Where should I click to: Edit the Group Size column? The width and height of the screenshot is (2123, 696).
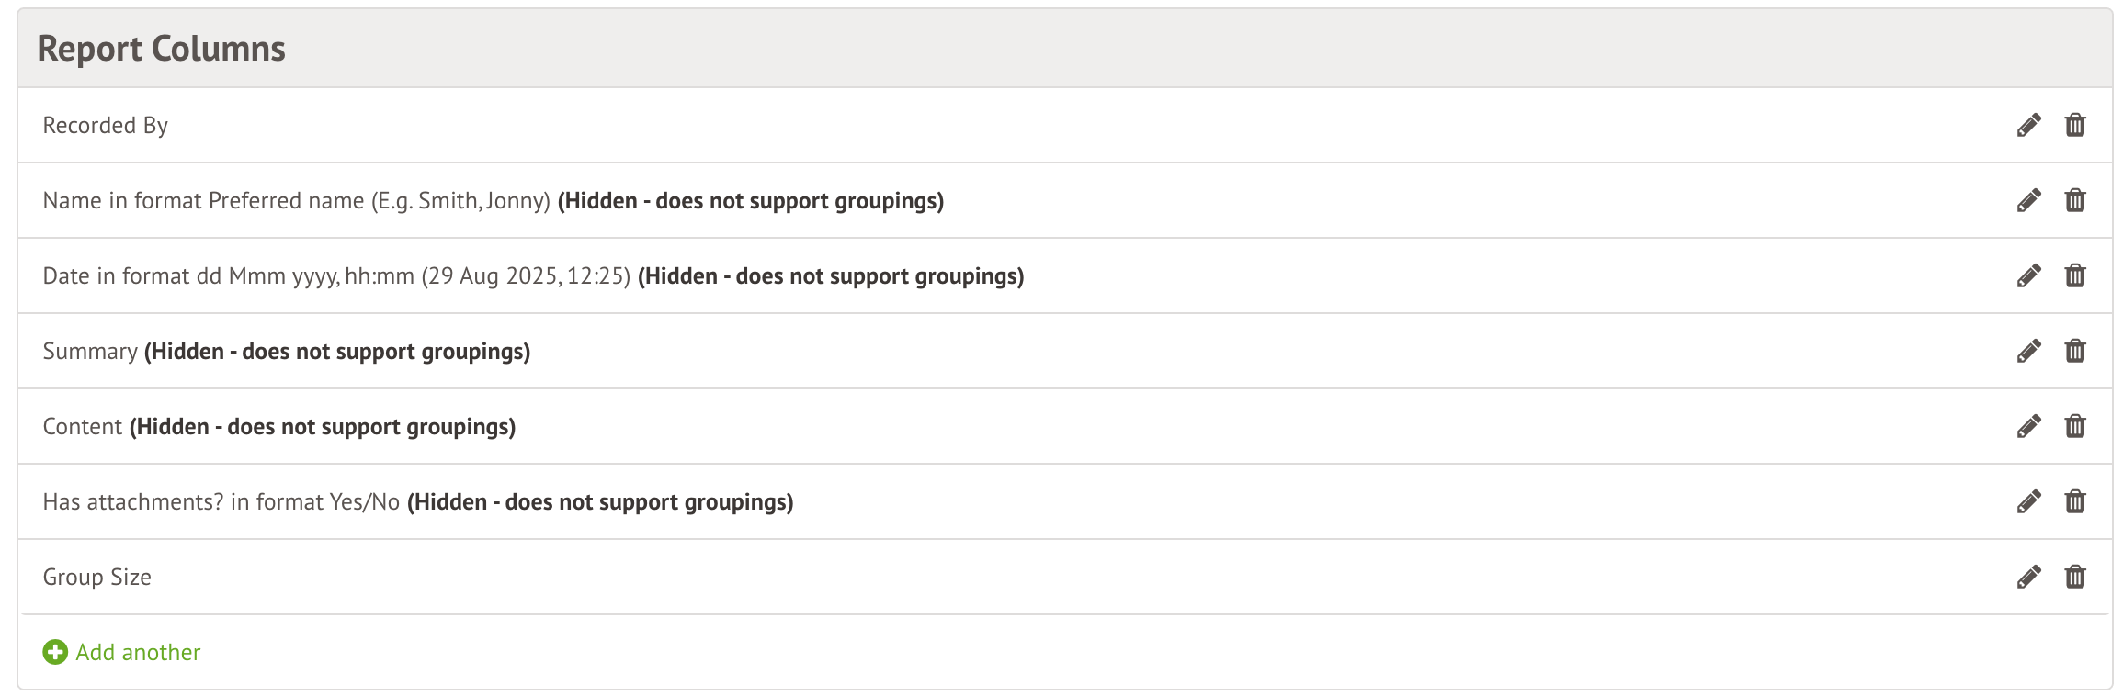(2029, 577)
